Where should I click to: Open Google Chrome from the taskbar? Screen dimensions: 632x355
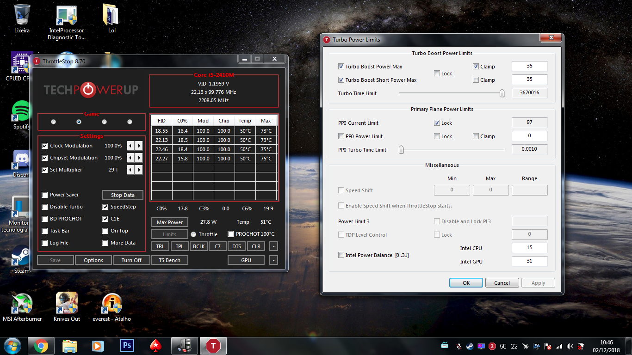(41, 345)
